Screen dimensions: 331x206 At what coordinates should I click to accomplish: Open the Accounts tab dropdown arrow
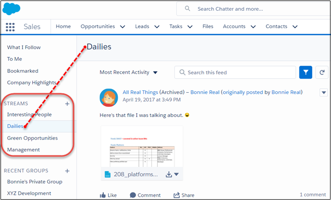(x=253, y=27)
